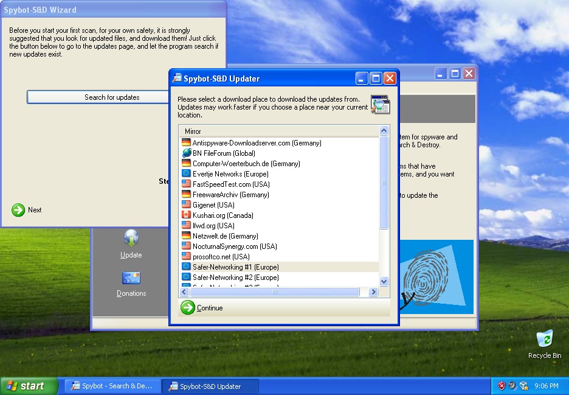Switch to Spybot-S&D Updater taskbar button
This screenshot has width=569, height=395.
pos(210,386)
